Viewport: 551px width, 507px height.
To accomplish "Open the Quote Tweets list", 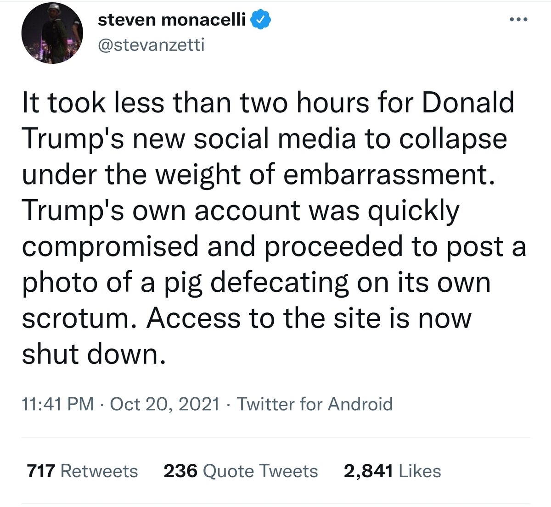I will (260, 471).
